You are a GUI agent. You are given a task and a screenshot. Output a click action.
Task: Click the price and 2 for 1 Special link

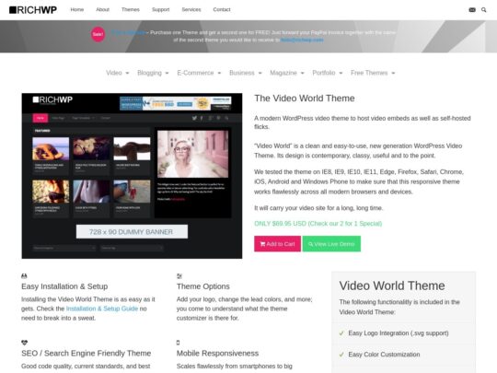318,224
